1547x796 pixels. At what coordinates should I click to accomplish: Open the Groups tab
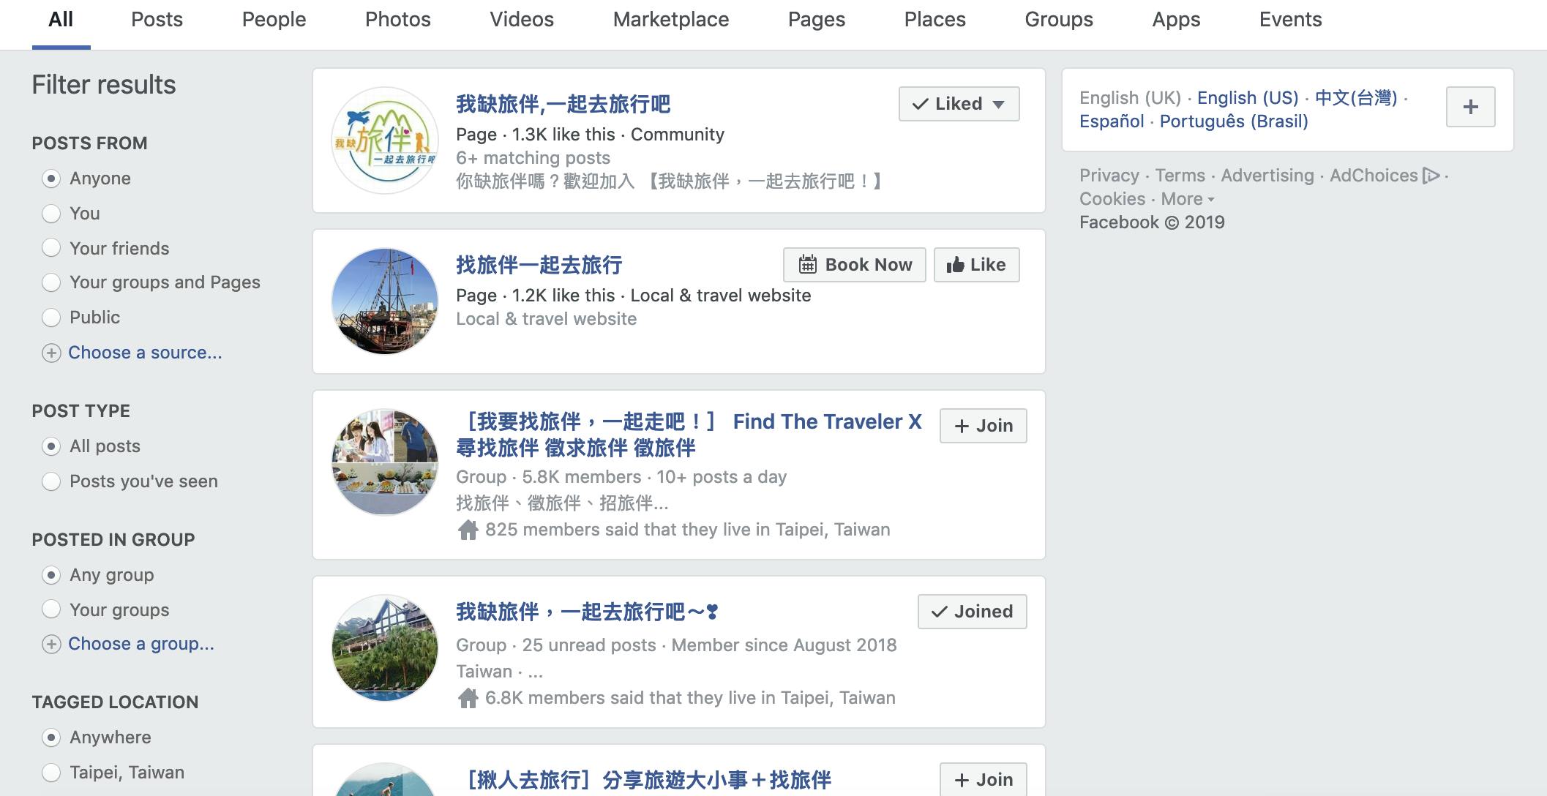point(1058,20)
